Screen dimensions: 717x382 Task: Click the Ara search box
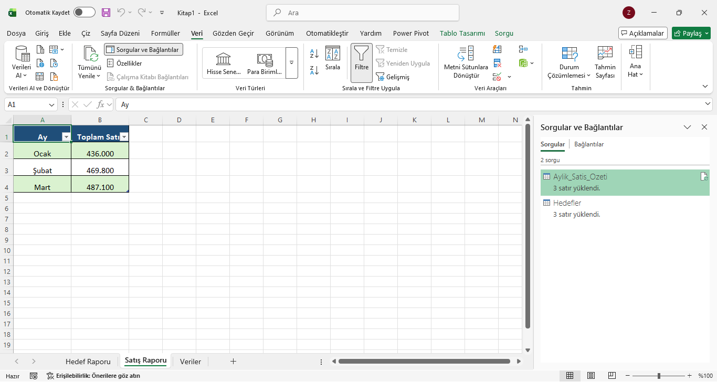pos(363,13)
